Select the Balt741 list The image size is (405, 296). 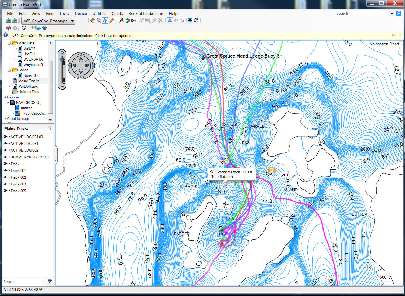click(29, 48)
